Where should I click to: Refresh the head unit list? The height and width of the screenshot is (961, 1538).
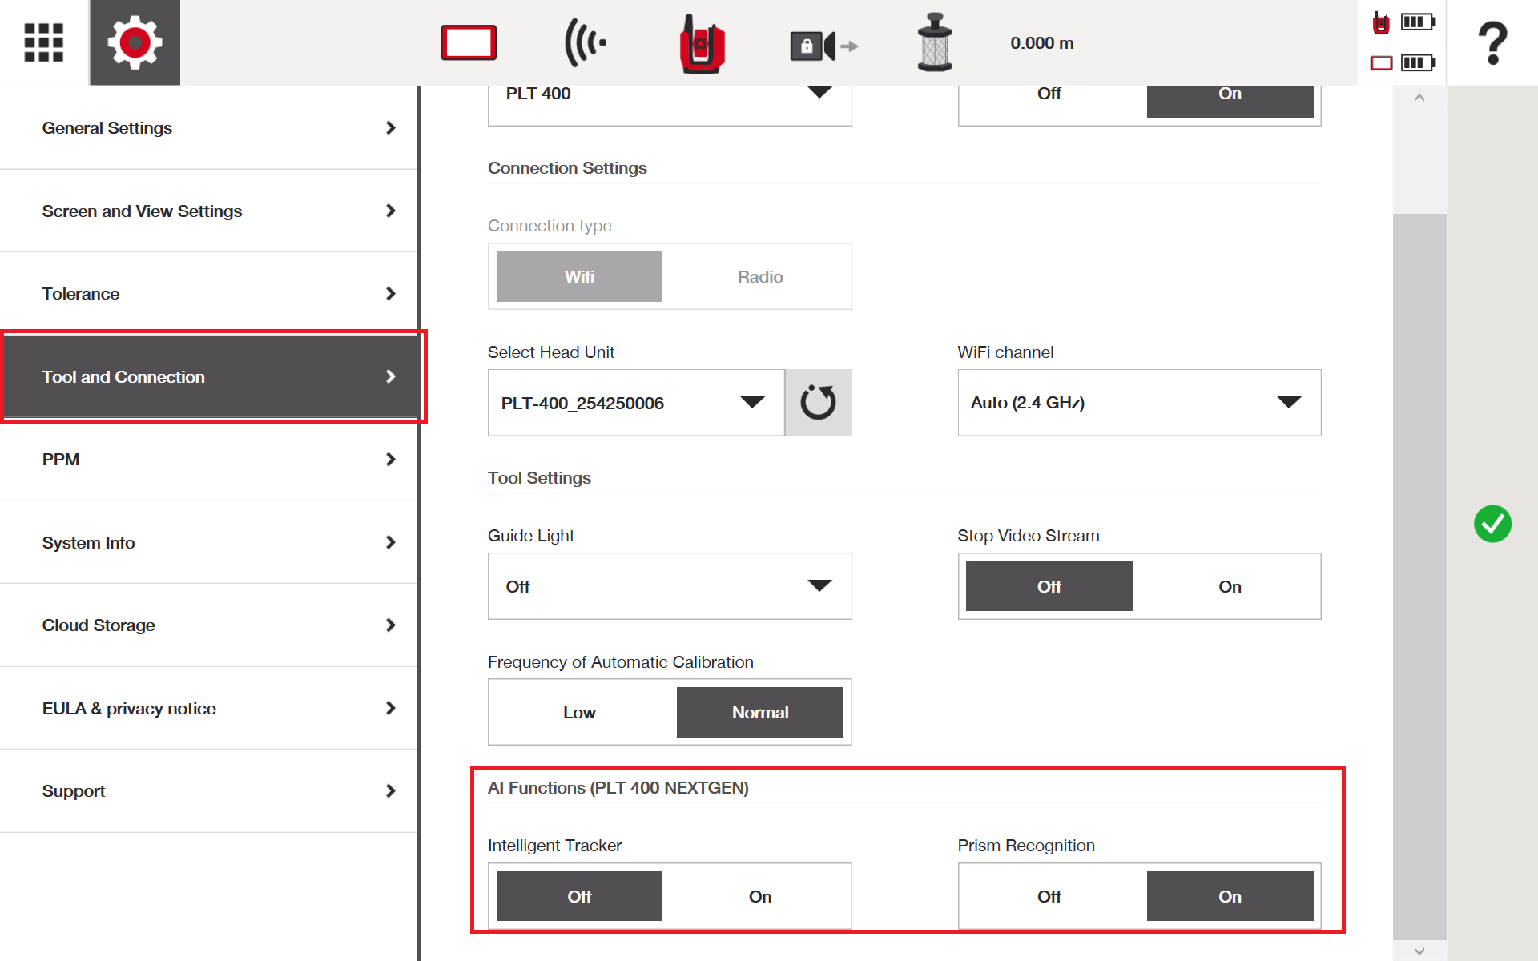[x=818, y=403]
